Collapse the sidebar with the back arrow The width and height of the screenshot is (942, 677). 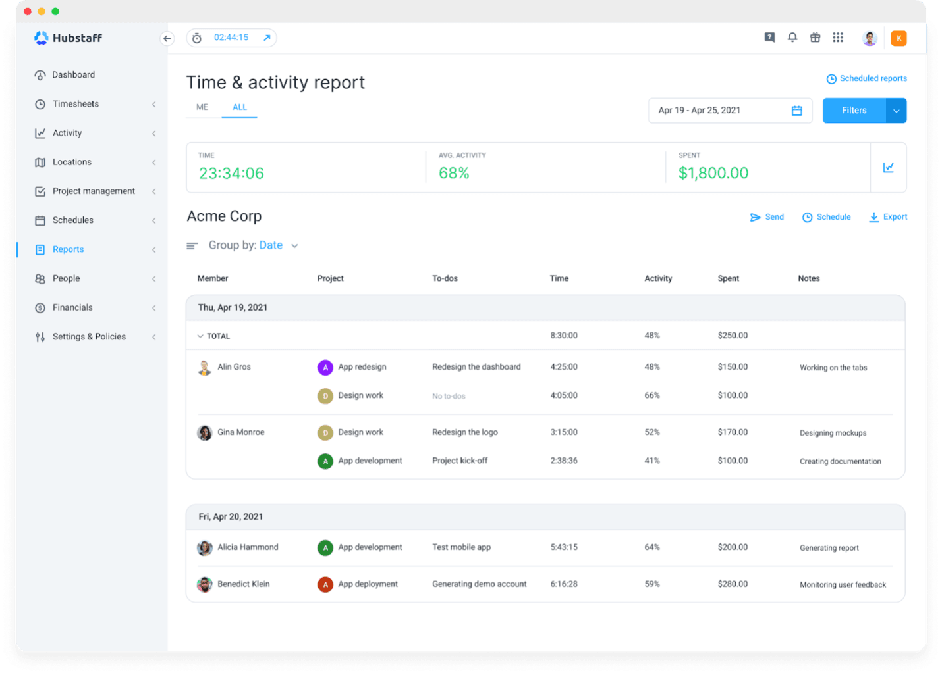167,38
